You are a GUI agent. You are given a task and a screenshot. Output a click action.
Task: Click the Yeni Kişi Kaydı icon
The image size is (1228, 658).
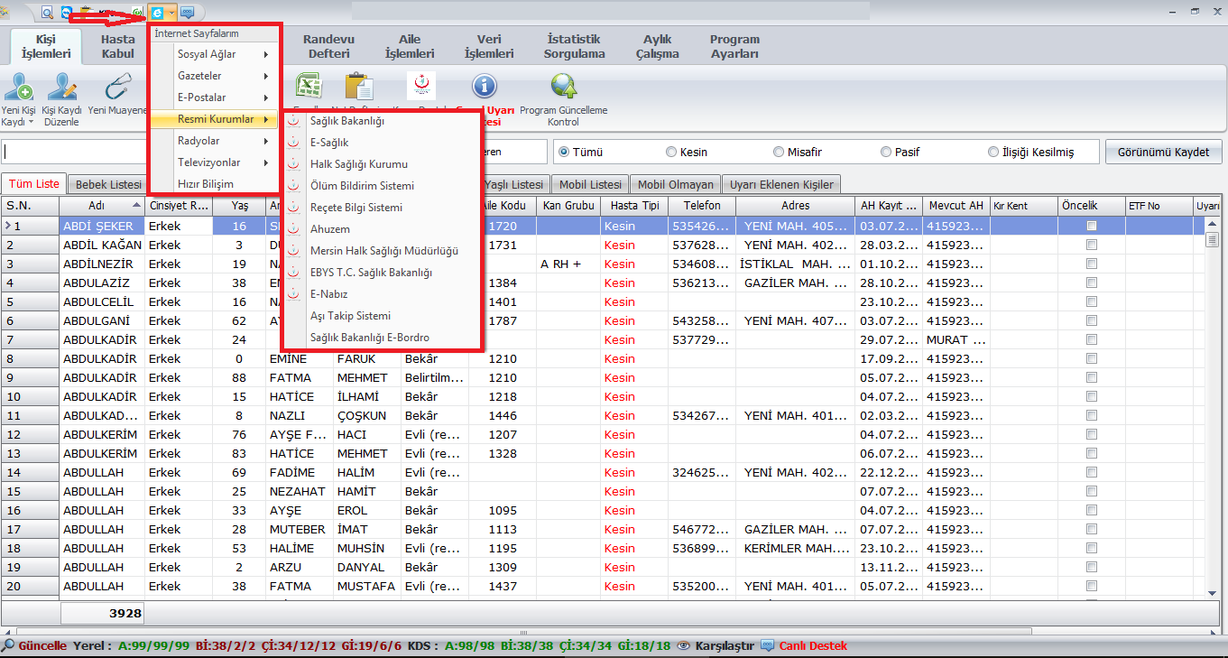coord(18,88)
